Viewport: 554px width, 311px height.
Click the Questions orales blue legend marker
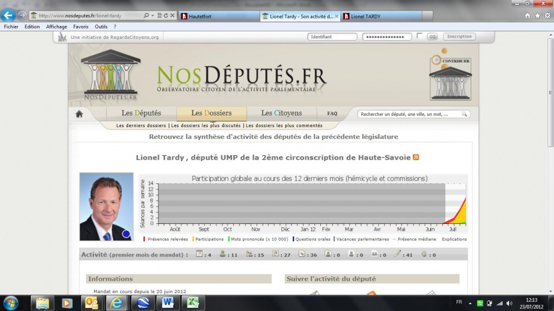pyautogui.click(x=293, y=239)
